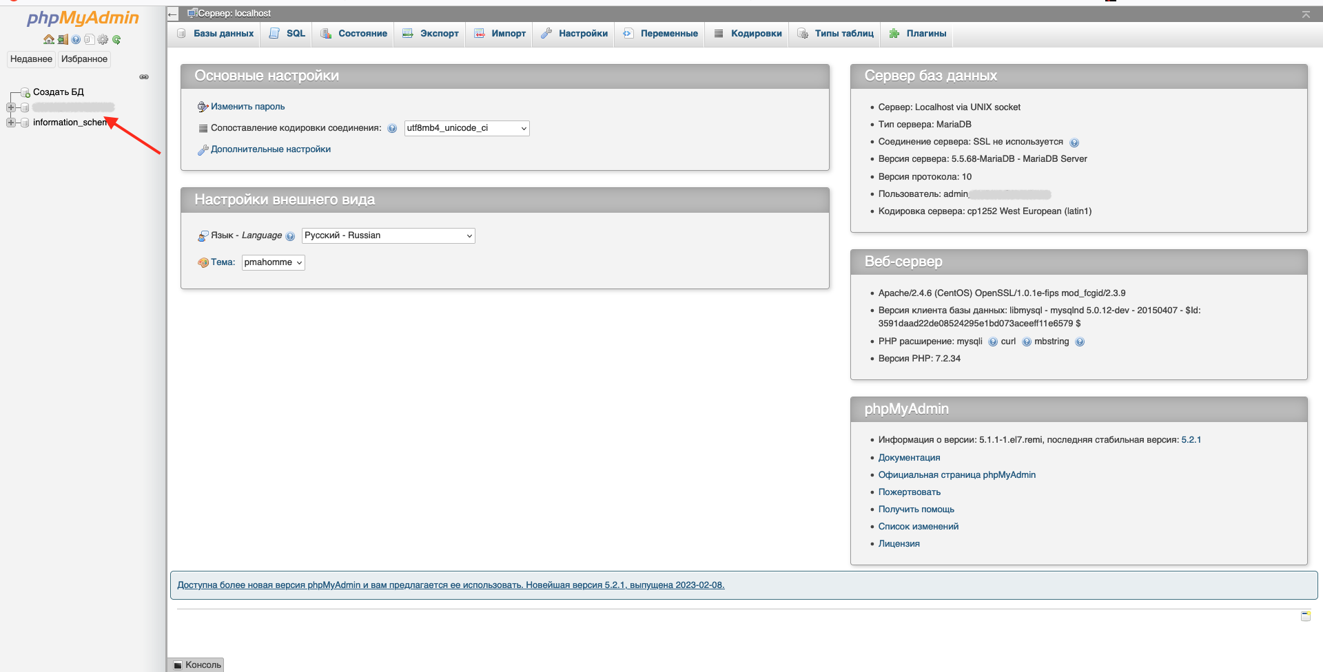Expand the information_schema database tree node
The height and width of the screenshot is (672, 1323).
pyautogui.click(x=11, y=123)
